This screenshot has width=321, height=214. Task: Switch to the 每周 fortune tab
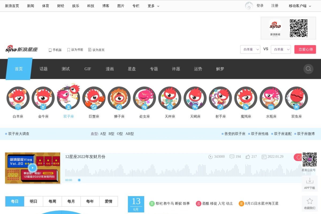(52, 201)
